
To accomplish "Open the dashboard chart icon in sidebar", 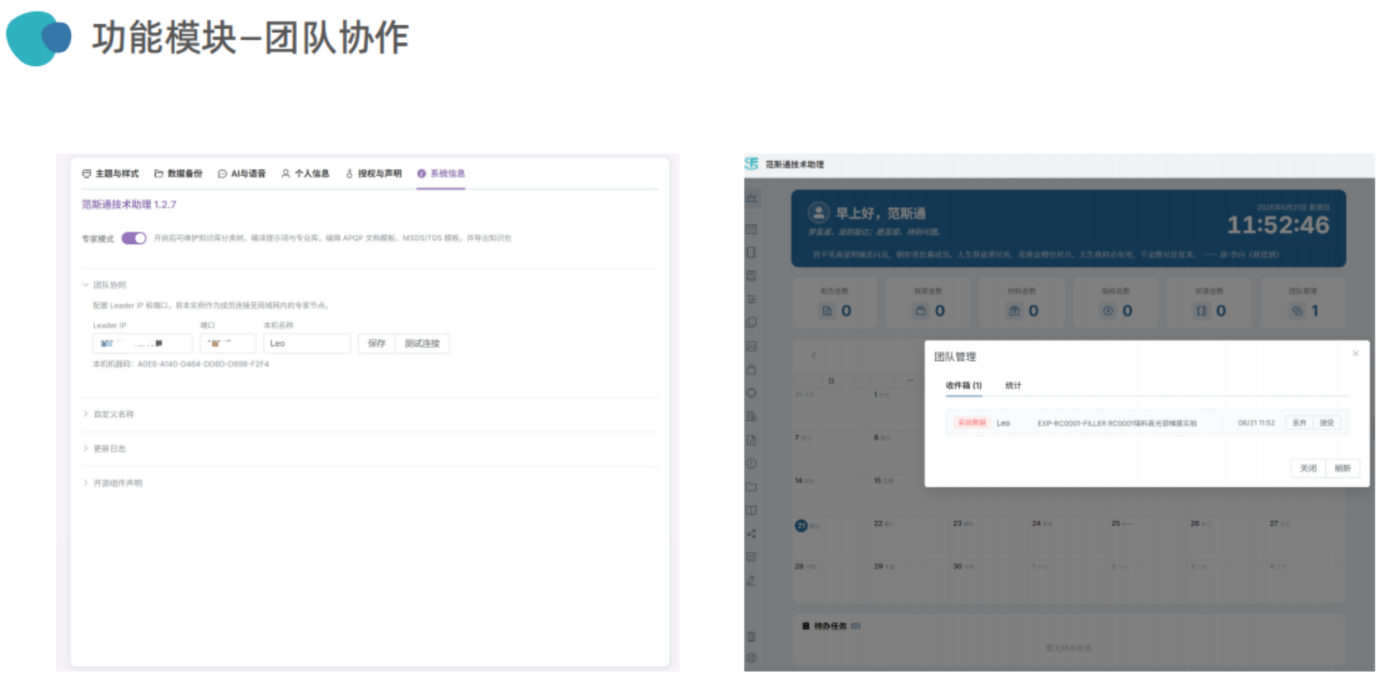I will [751, 197].
